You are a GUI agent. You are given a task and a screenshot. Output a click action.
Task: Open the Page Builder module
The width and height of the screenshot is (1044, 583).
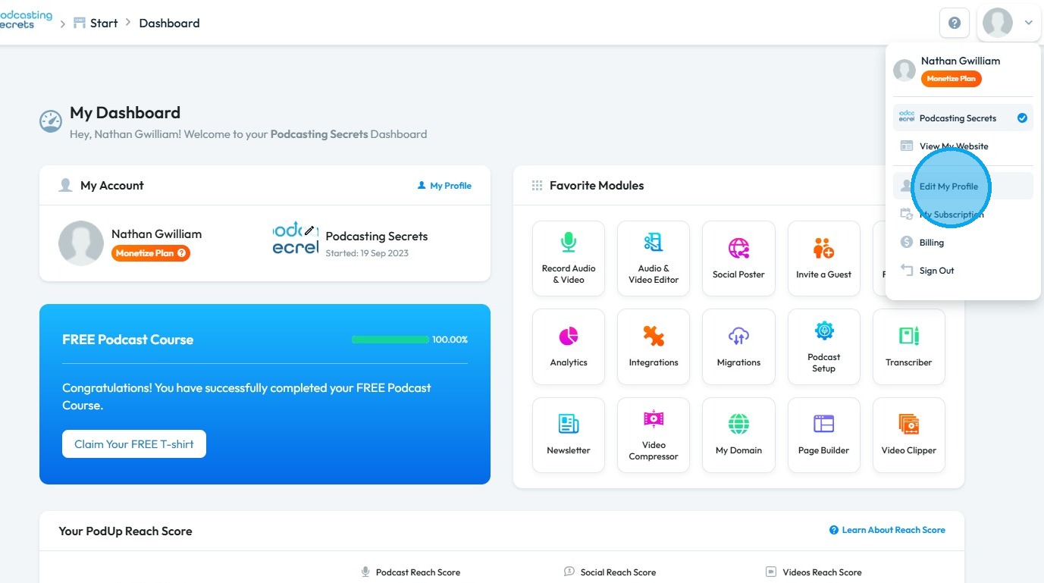point(823,434)
